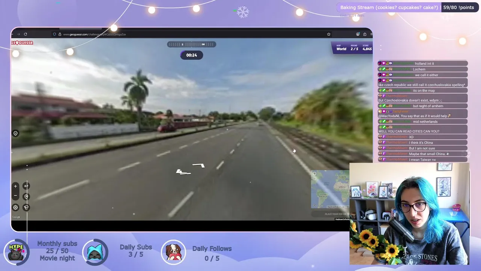The image size is (481, 271).
Task: Return to start with flag button
Action: (x=26, y=207)
